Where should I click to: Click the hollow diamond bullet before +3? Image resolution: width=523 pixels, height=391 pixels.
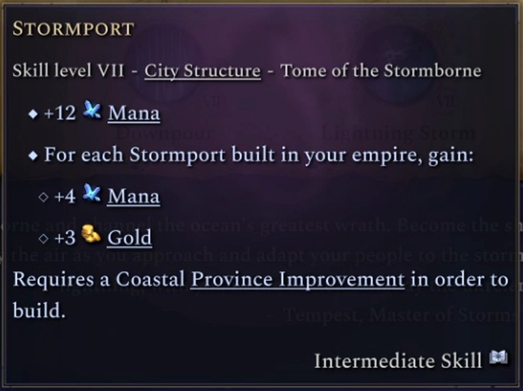click(43, 238)
